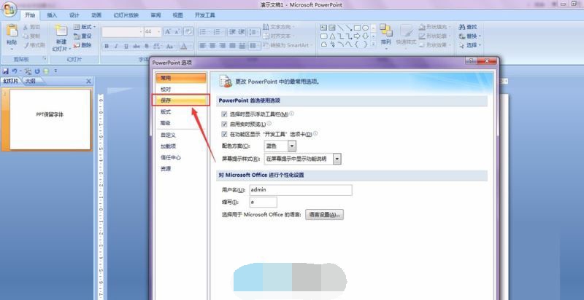Click the Save icon in quick access toolbar
584x300 pixels.
click(6, 71)
